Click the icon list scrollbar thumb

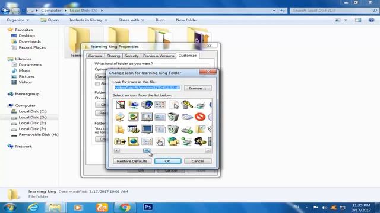point(147,150)
